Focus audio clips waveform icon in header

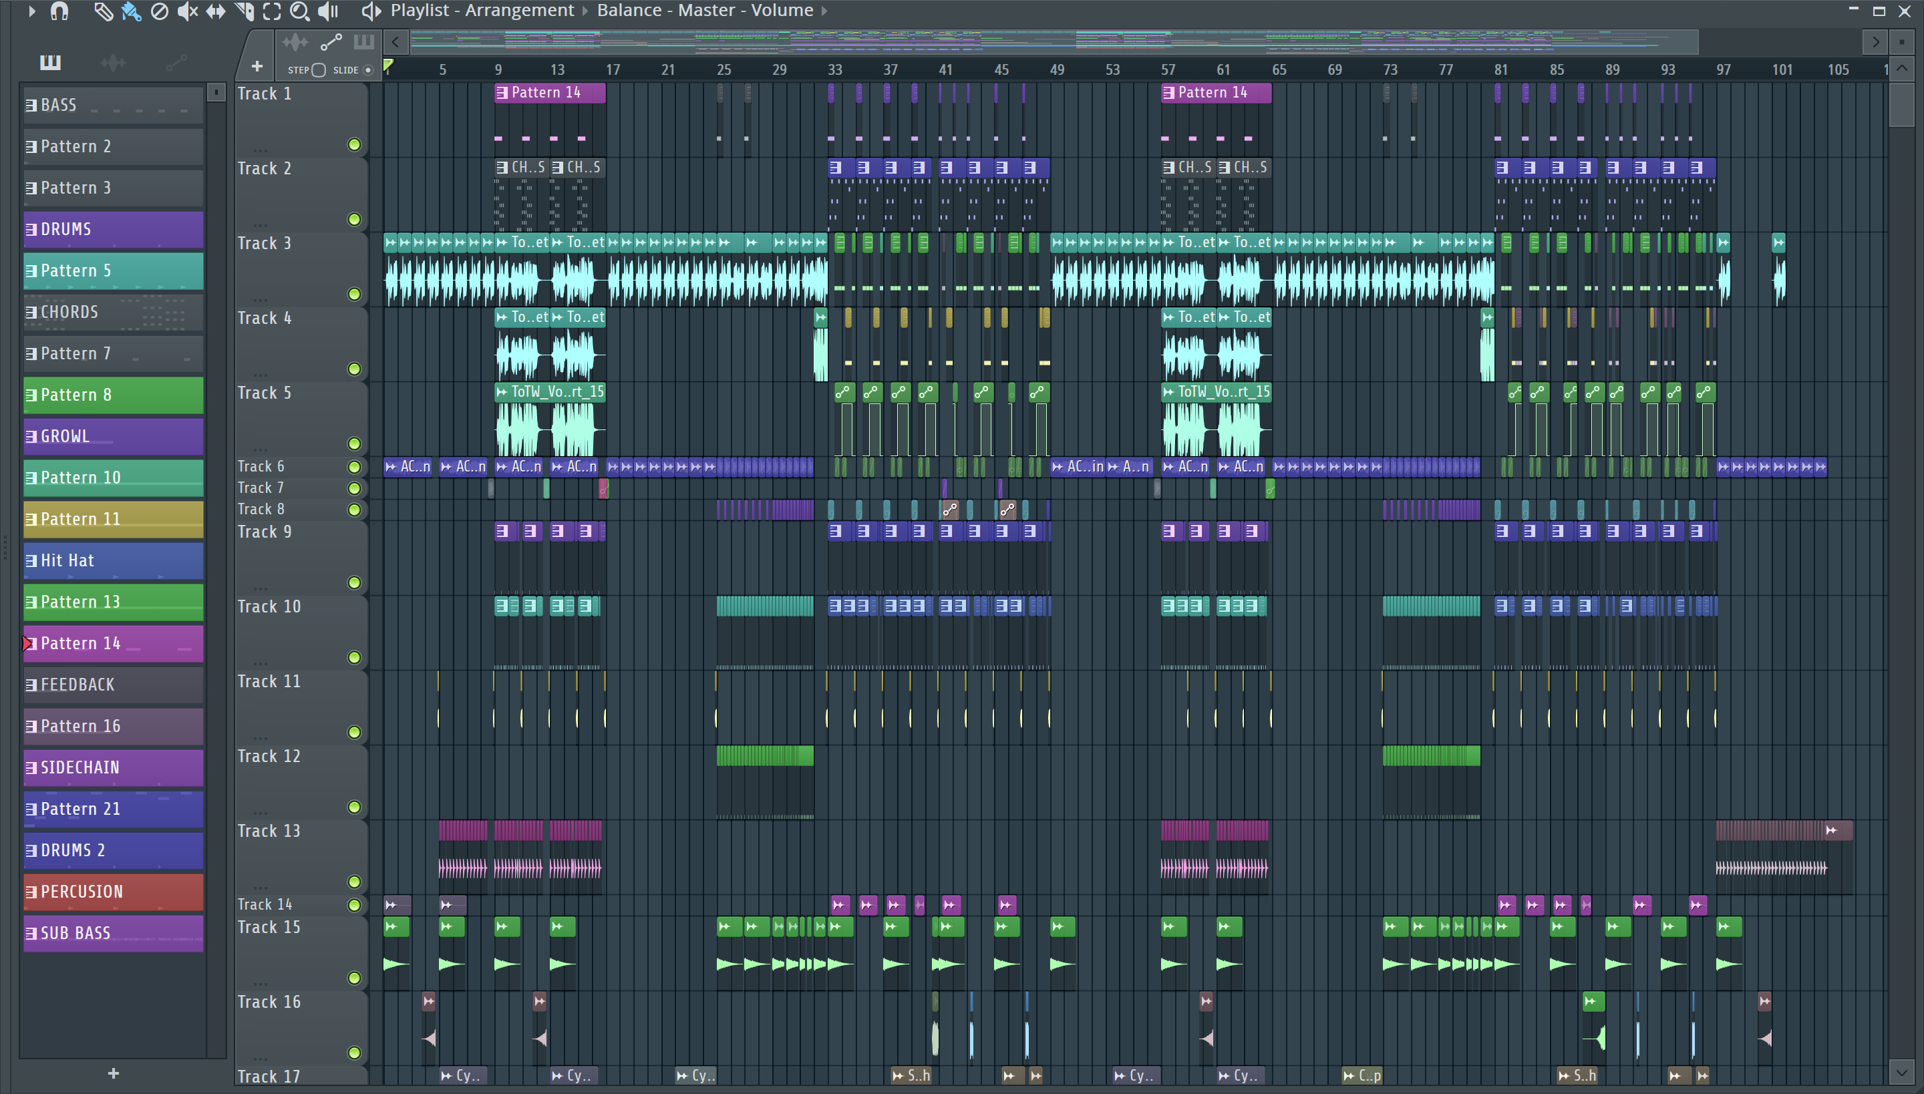[295, 42]
